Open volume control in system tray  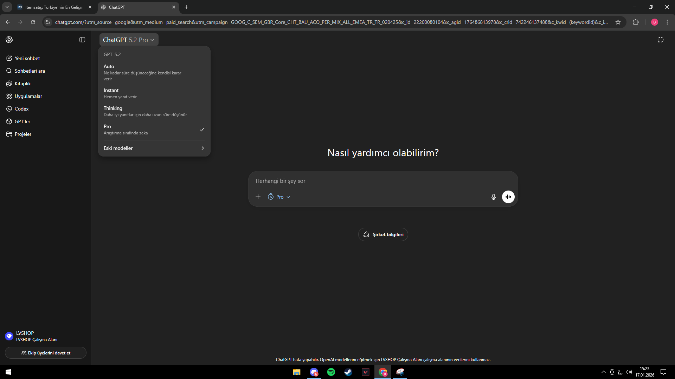[x=629, y=372]
